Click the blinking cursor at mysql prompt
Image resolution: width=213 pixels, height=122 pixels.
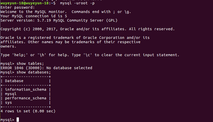point(18,120)
